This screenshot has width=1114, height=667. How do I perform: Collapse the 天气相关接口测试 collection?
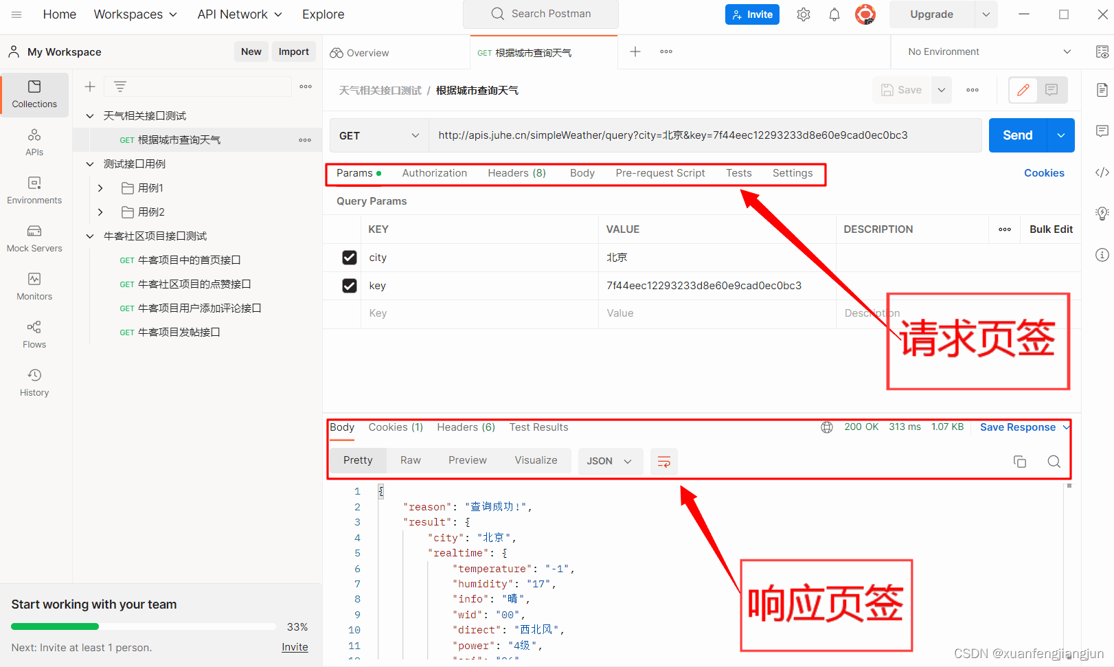[90, 116]
